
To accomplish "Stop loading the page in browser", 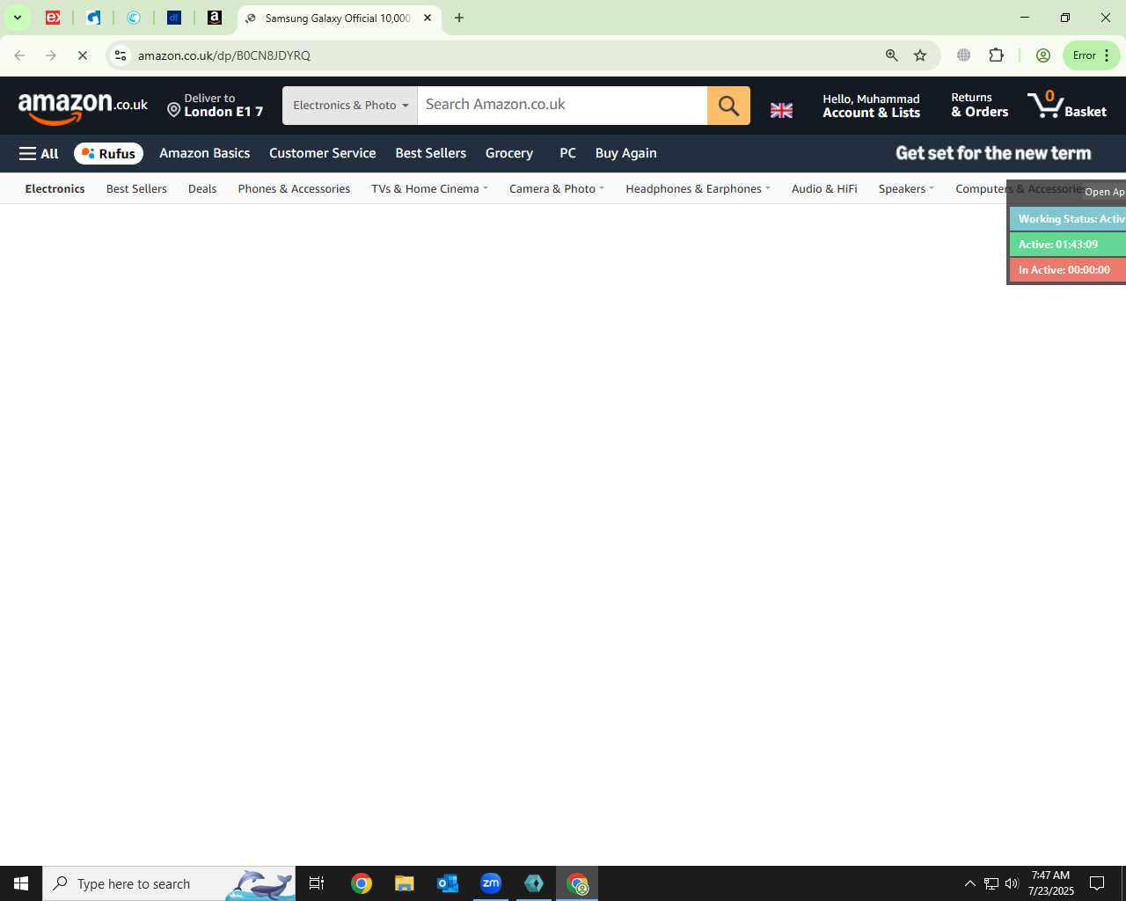I will point(82,55).
